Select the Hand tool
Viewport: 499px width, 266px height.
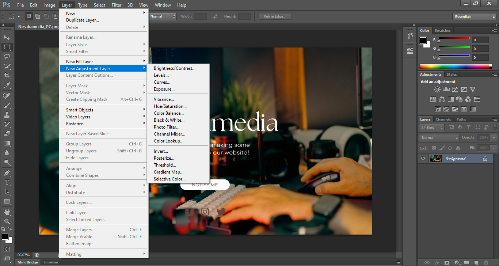(x=7, y=212)
